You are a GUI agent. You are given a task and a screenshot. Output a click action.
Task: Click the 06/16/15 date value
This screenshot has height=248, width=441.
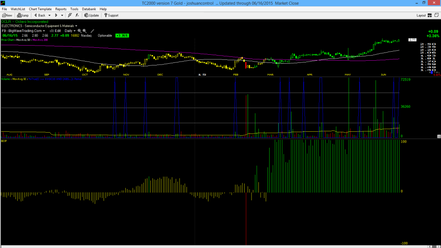point(10,35)
